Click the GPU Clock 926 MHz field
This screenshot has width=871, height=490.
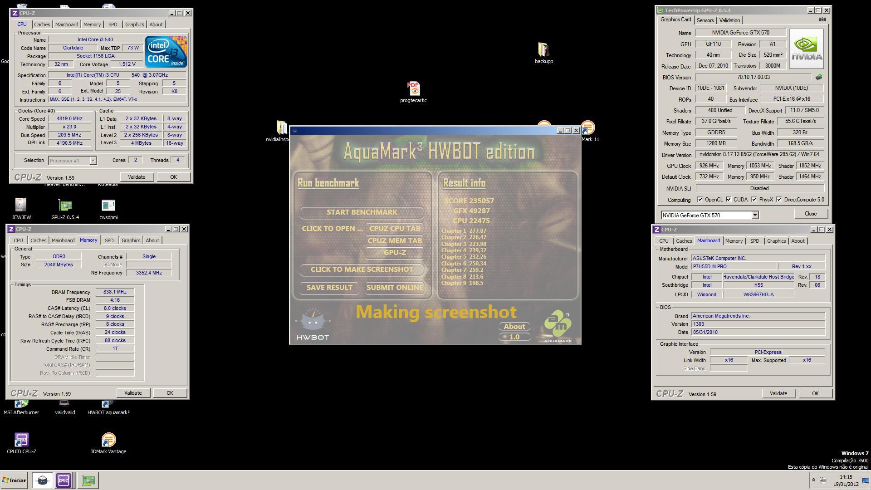coord(709,166)
